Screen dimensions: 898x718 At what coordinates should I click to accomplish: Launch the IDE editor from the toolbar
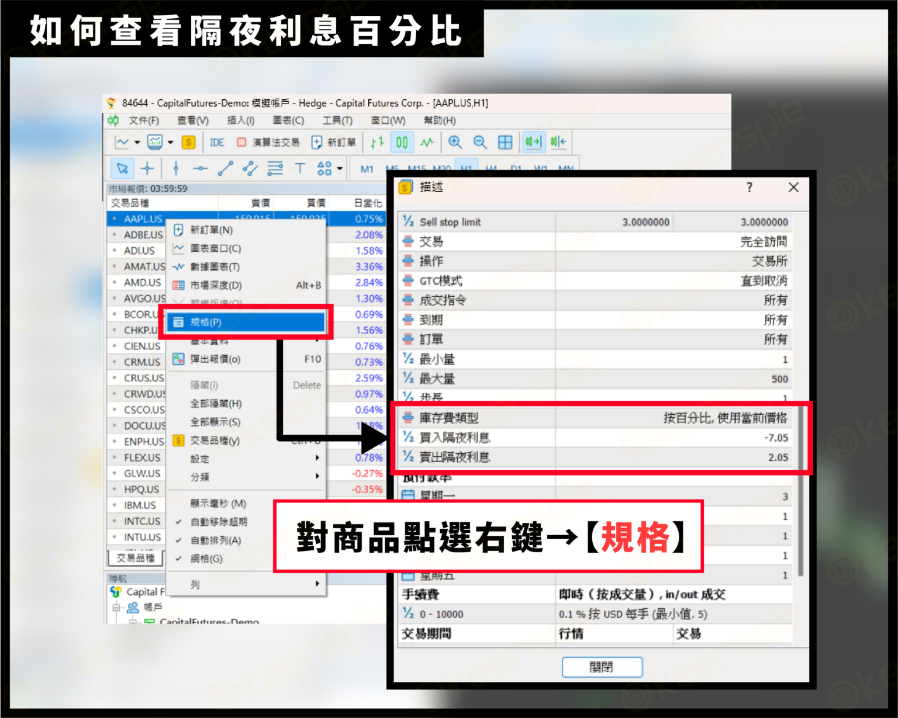pos(217,142)
